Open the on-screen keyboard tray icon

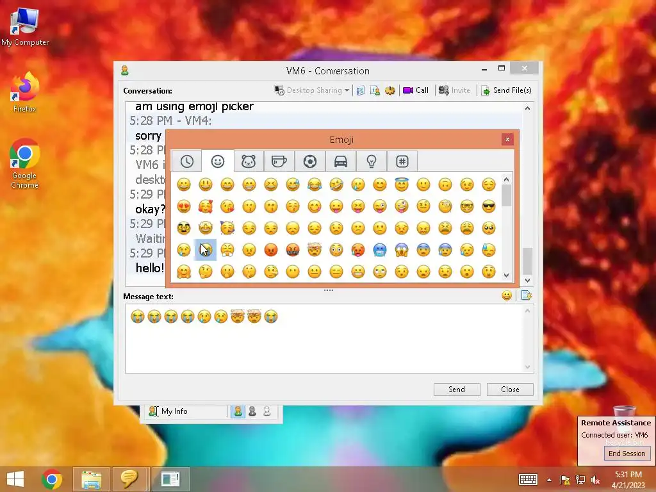(x=528, y=479)
